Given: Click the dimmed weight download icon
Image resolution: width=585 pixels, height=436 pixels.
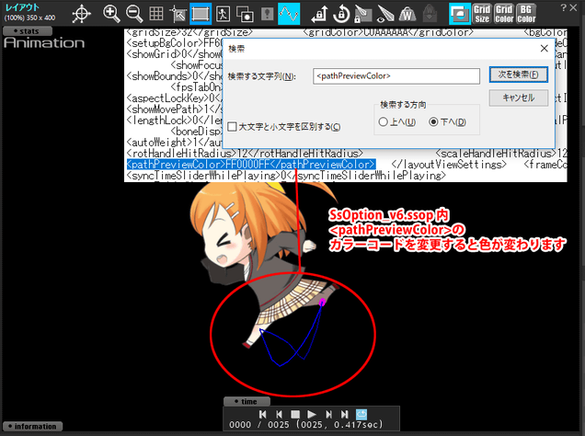Looking at the screenshot, I should coord(430,14).
